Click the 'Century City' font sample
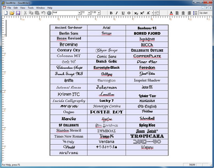This screenshot has height=168, width=214. coord(68,50)
